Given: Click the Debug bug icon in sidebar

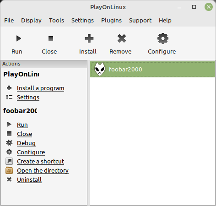Looking at the screenshot, I should [9, 143].
